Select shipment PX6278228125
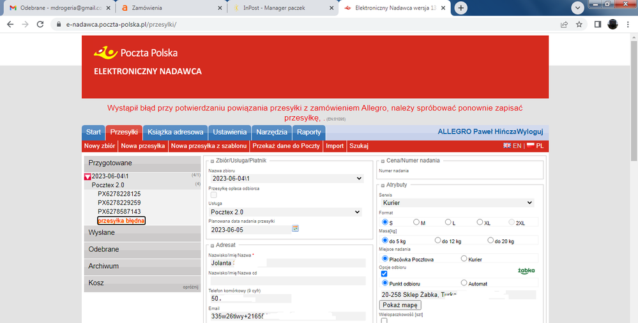The image size is (638, 323). click(x=119, y=194)
